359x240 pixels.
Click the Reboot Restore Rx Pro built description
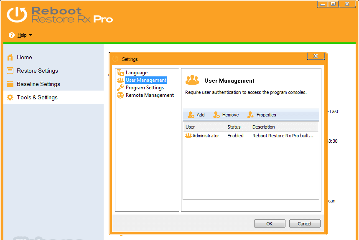pyautogui.click(x=283, y=136)
